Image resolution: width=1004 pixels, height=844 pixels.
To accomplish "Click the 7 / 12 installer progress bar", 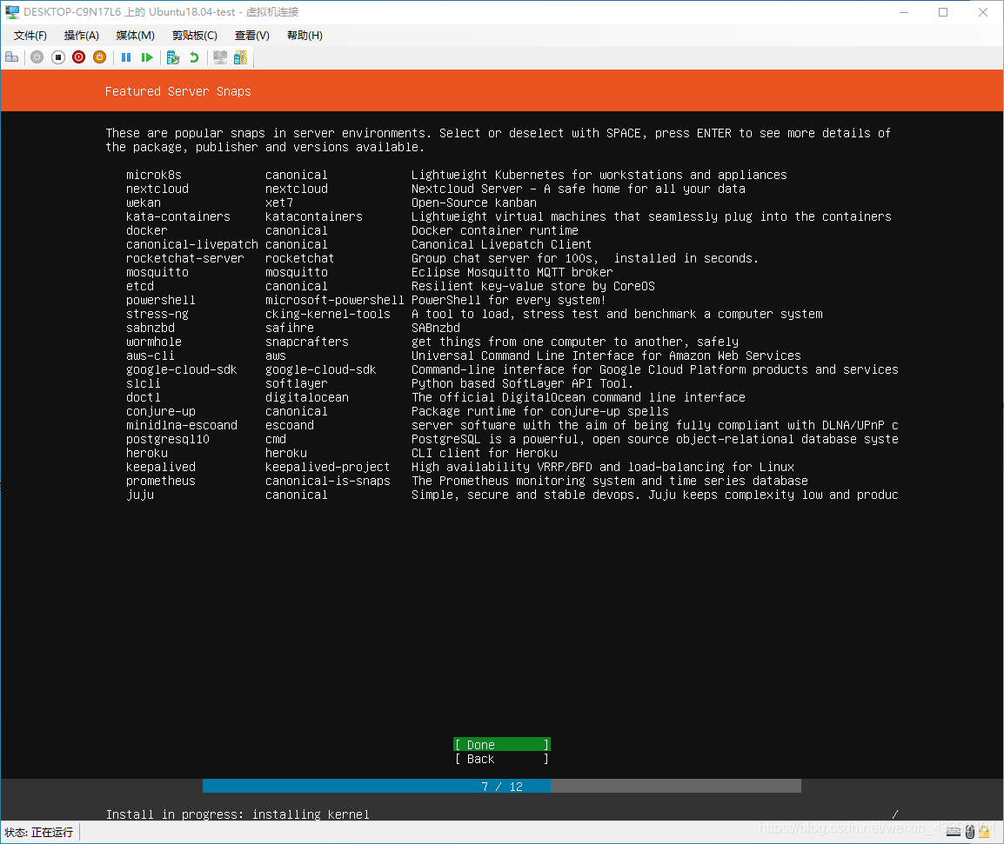I will click(502, 787).
